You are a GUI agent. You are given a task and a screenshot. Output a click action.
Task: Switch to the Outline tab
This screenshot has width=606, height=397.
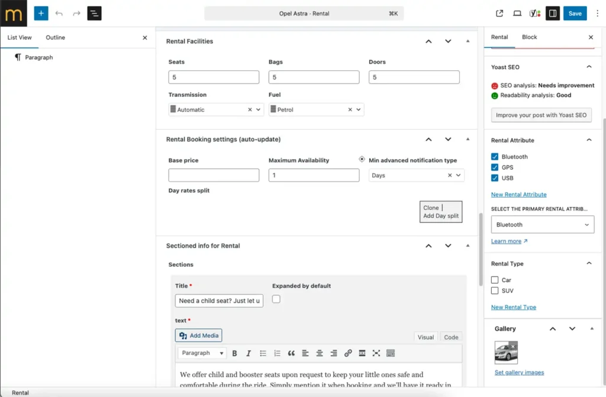[56, 37]
